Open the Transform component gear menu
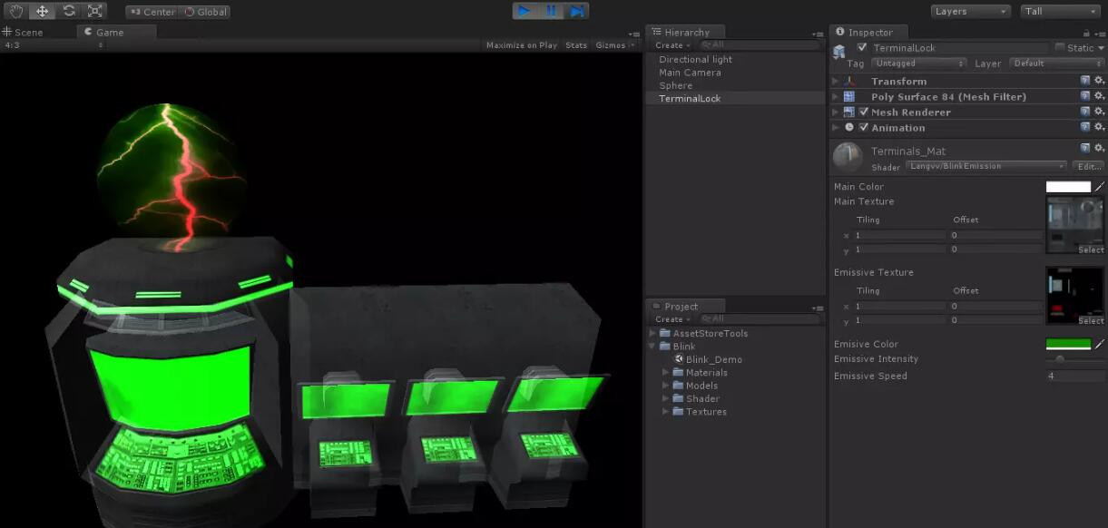Image resolution: width=1108 pixels, height=528 pixels. tap(1099, 81)
